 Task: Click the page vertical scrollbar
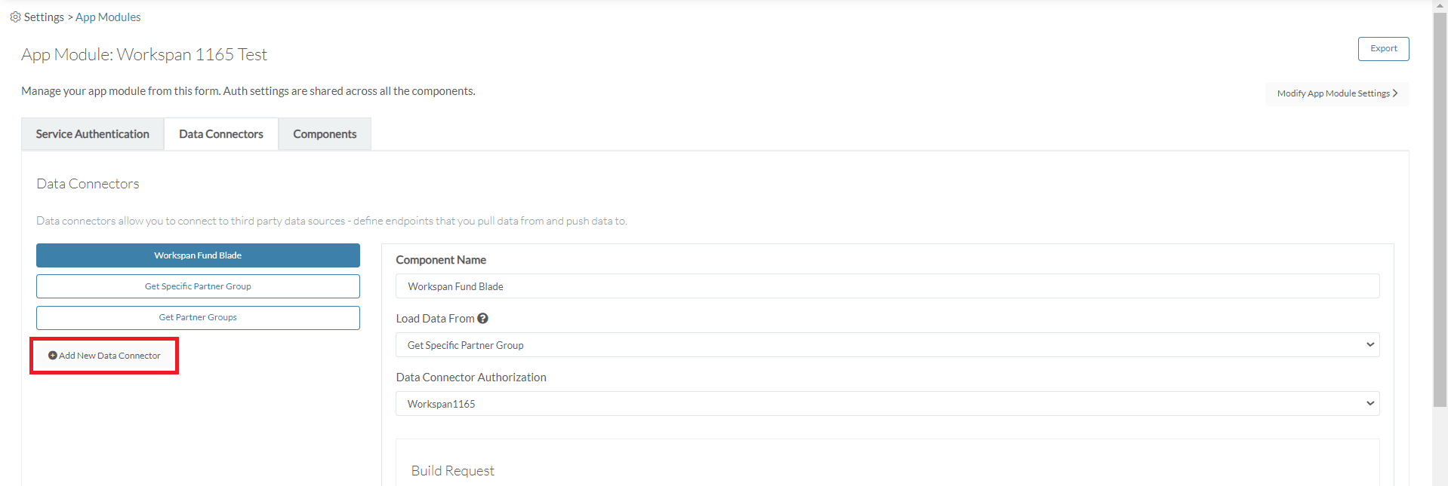tap(1440, 211)
